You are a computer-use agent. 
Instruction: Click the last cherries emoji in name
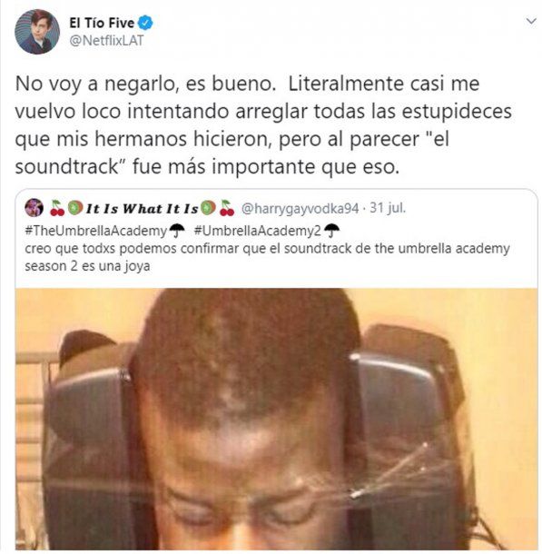pos(227,208)
